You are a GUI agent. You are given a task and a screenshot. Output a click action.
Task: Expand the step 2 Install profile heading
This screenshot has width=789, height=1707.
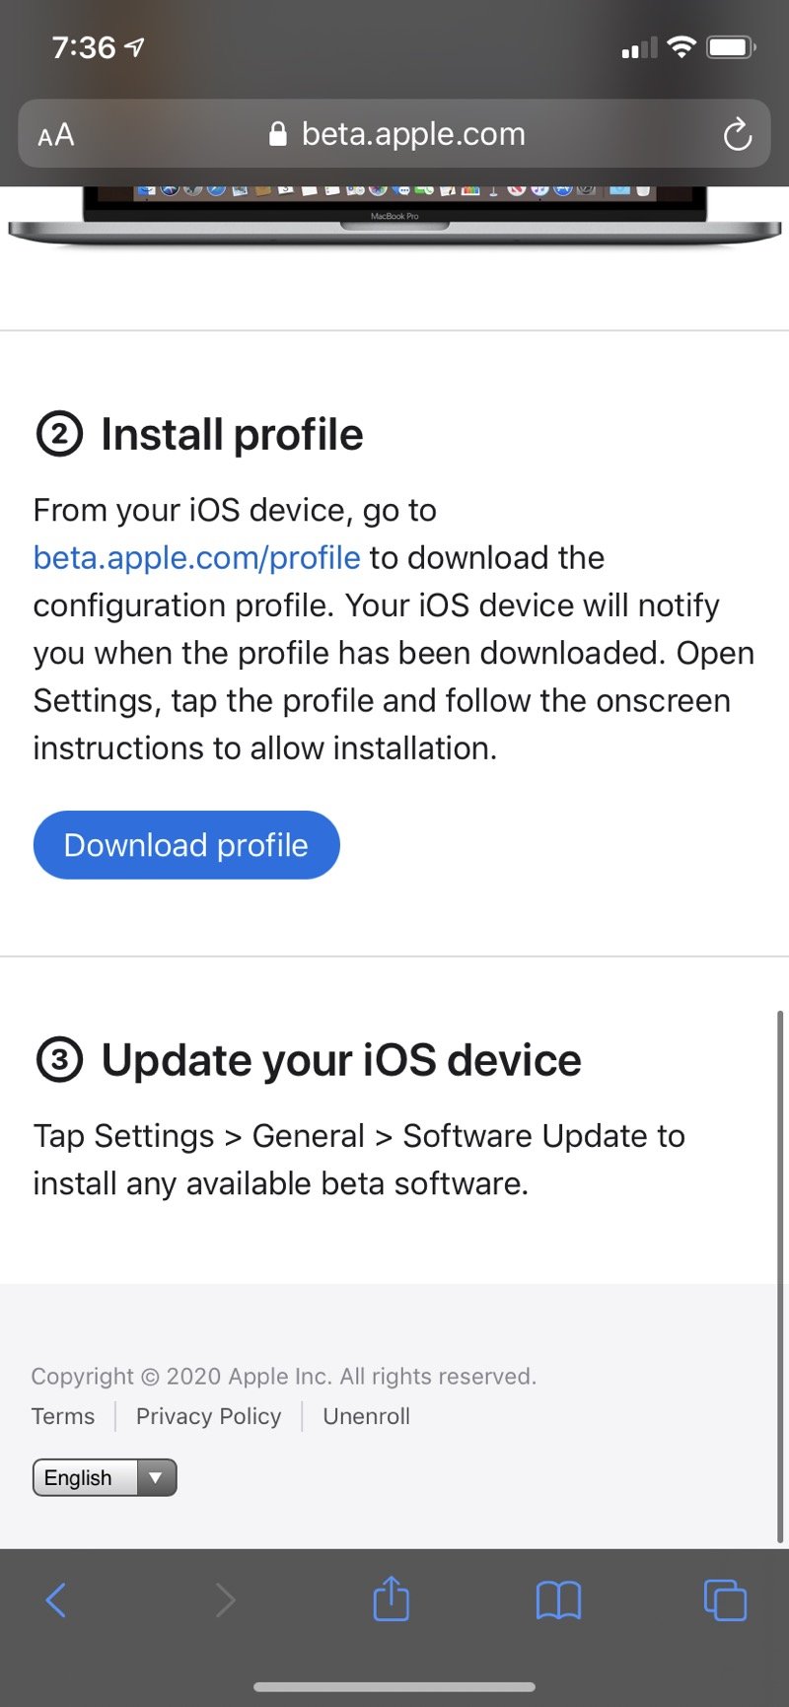coord(199,434)
